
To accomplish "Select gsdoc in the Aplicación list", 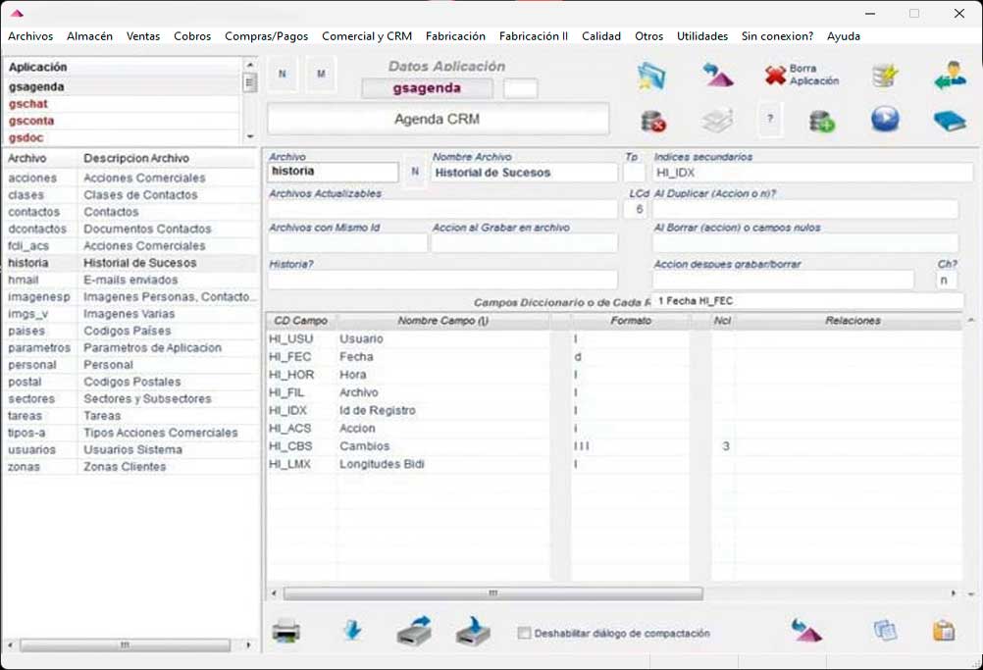I will pos(123,138).
